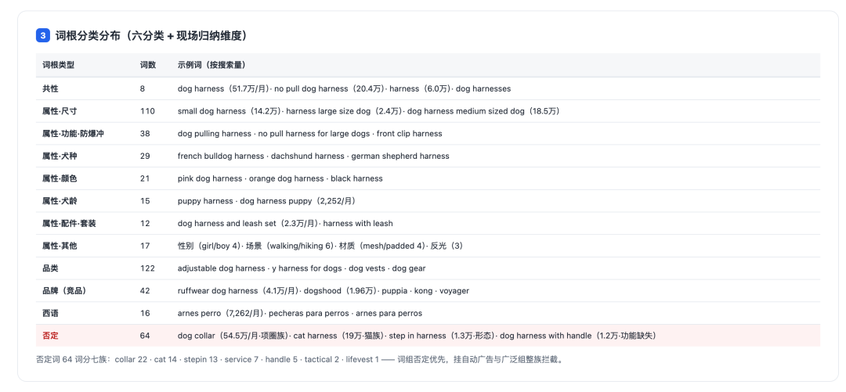Click the count 12 cell
The width and height of the screenshot is (846, 392).
click(x=145, y=223)
